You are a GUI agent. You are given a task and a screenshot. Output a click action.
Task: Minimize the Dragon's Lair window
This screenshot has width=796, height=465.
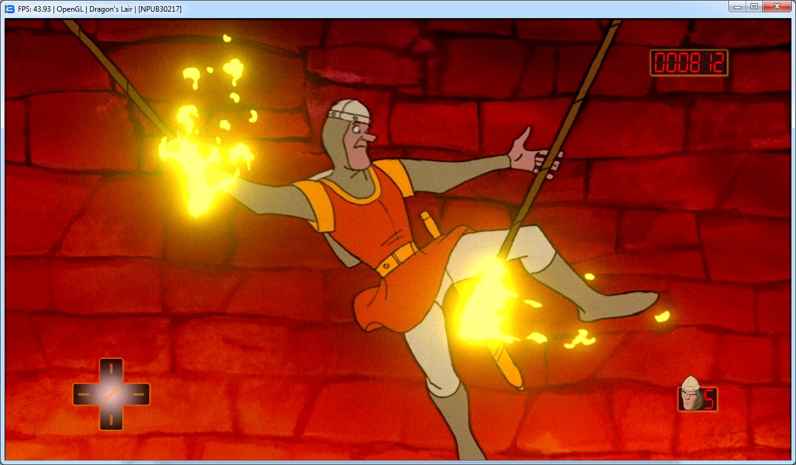coord(736,6)
